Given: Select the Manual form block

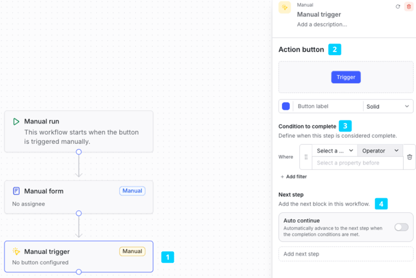Looking at the screenshot, I should click(x=79, y=197).
